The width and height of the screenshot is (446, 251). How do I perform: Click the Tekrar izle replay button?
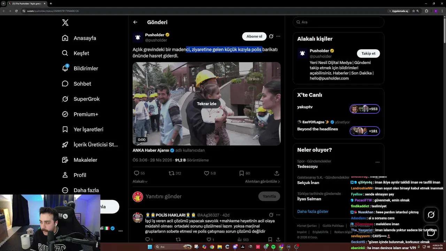coord(207,104)
